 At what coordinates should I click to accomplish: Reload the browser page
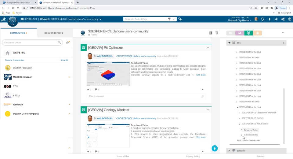(13, 8)
